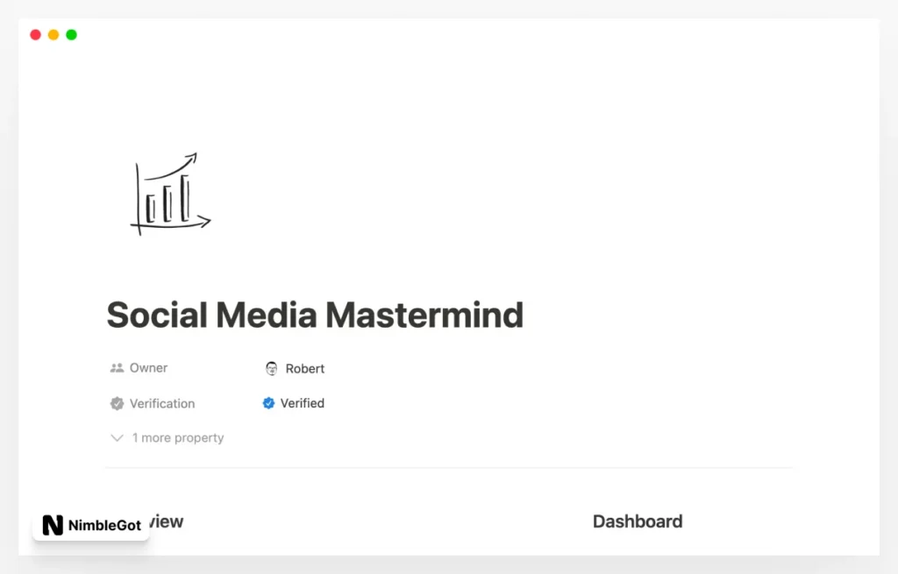Click the black N logo in NimbleGot badge

tap(53, 526)
